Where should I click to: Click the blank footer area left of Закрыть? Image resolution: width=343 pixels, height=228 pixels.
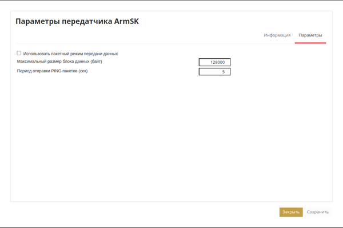[143, 212]
